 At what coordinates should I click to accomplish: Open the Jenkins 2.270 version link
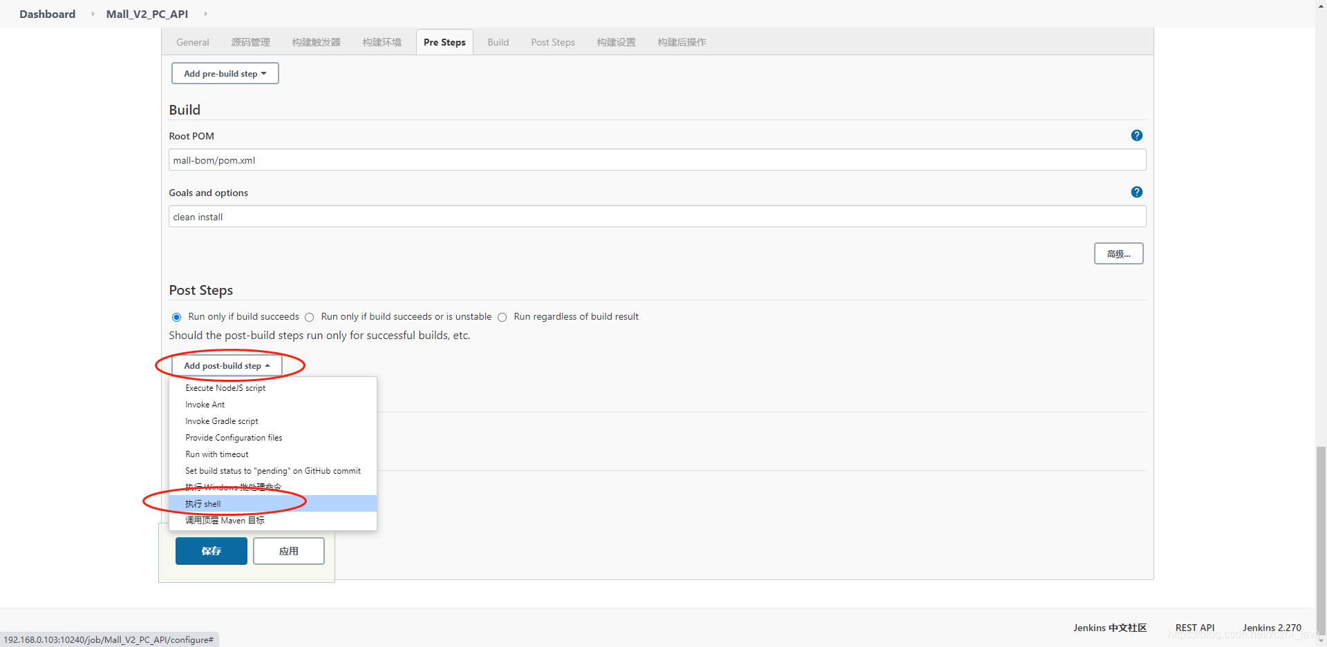click(x=1272, y=628)
